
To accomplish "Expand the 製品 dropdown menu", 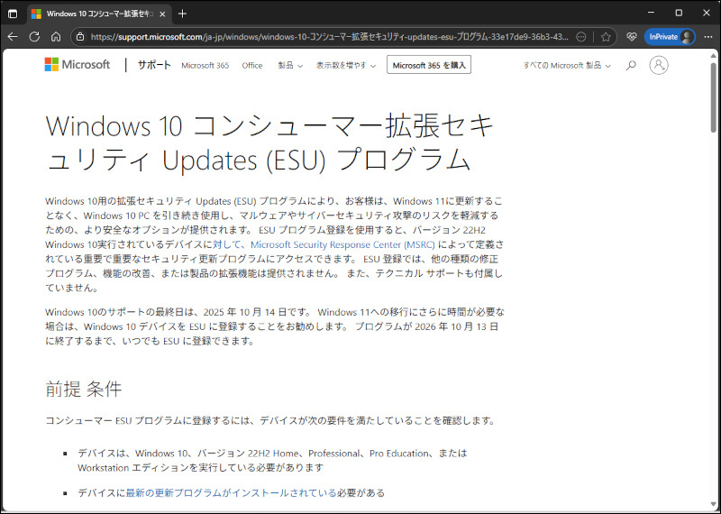I will 290,66.
